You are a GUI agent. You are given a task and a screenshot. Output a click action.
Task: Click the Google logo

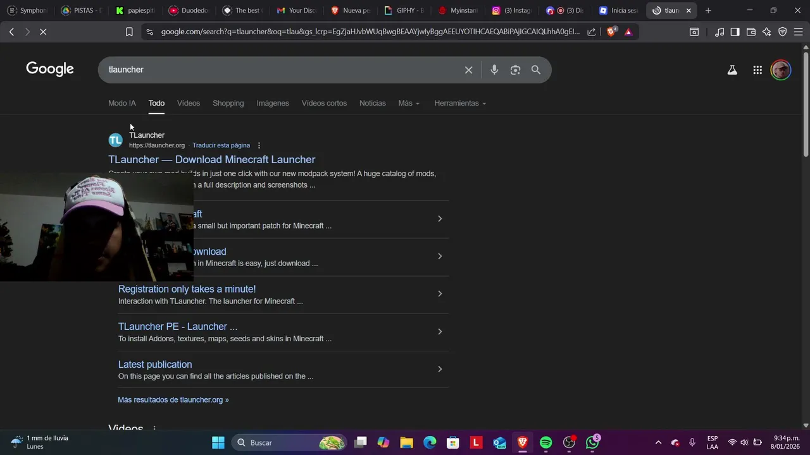click(x=50, y=69)
